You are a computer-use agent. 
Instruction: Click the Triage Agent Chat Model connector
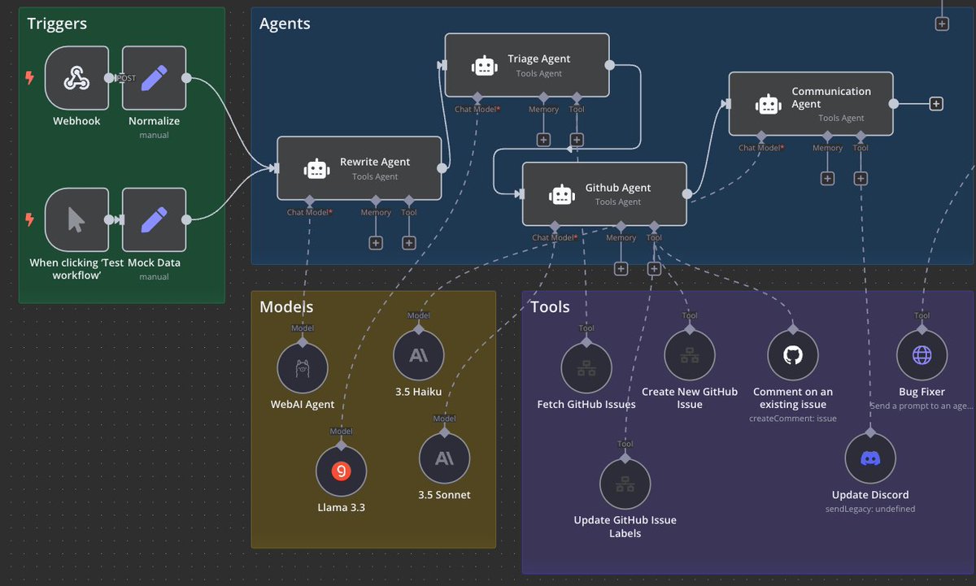pos(477,98)
